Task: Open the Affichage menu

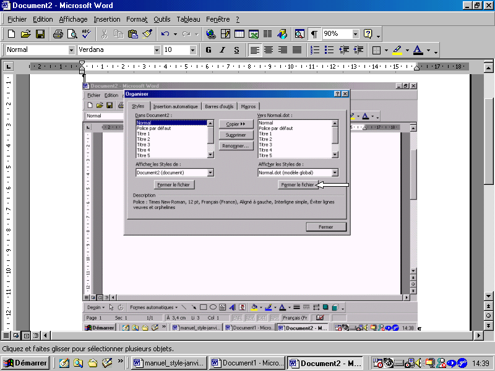Action: (73, 19)
